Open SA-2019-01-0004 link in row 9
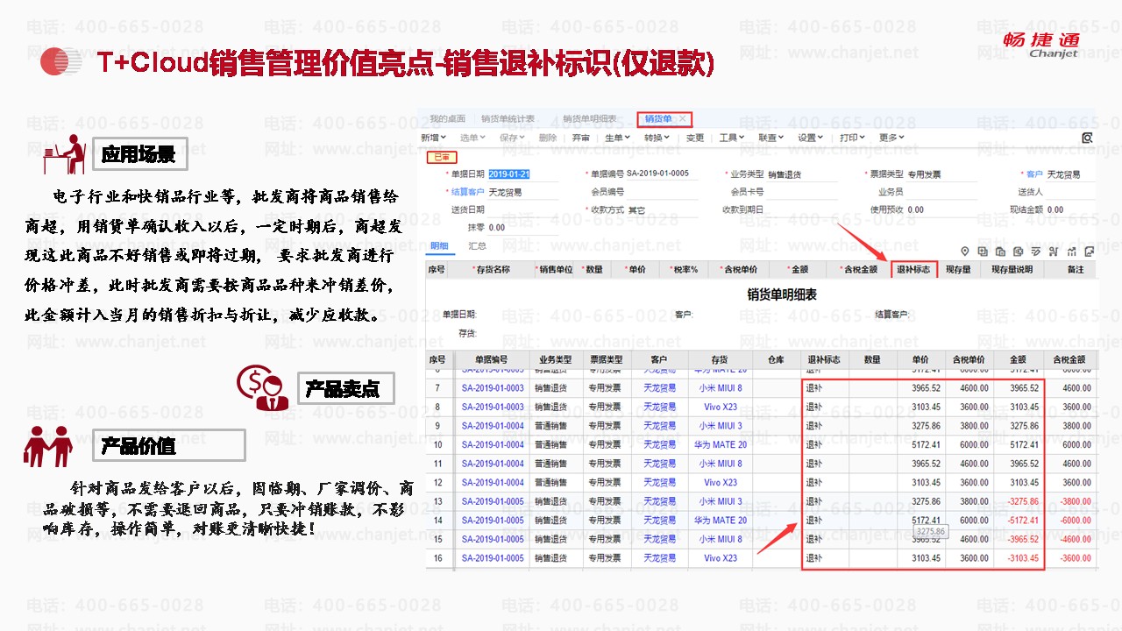Screen dimensions: 1122x631 [493, 426]
